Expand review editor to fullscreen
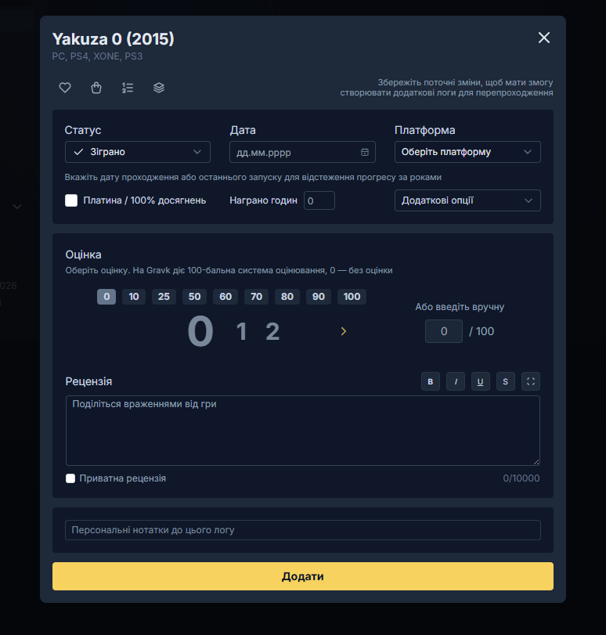Image resolution: width=606 pixels, height=635 pixels. point(531,381)
